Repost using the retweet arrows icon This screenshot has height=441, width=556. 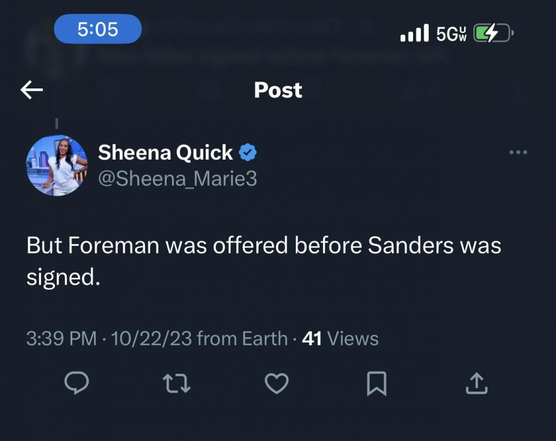point(177,383)
